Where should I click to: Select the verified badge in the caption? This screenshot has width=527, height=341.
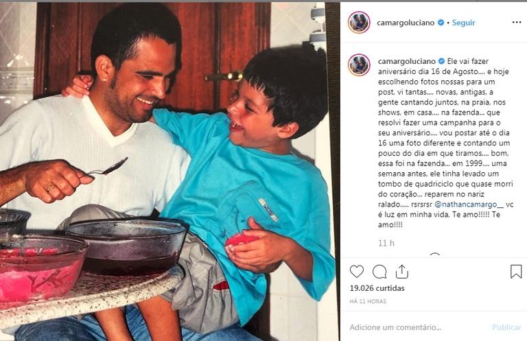441,61
